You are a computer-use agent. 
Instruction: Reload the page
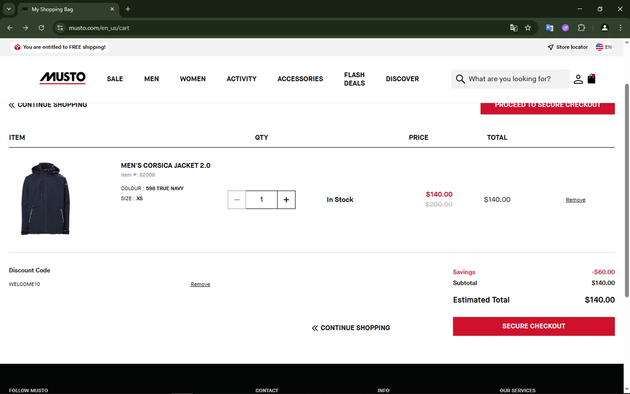pyautogui.click(x=41, y=28)
